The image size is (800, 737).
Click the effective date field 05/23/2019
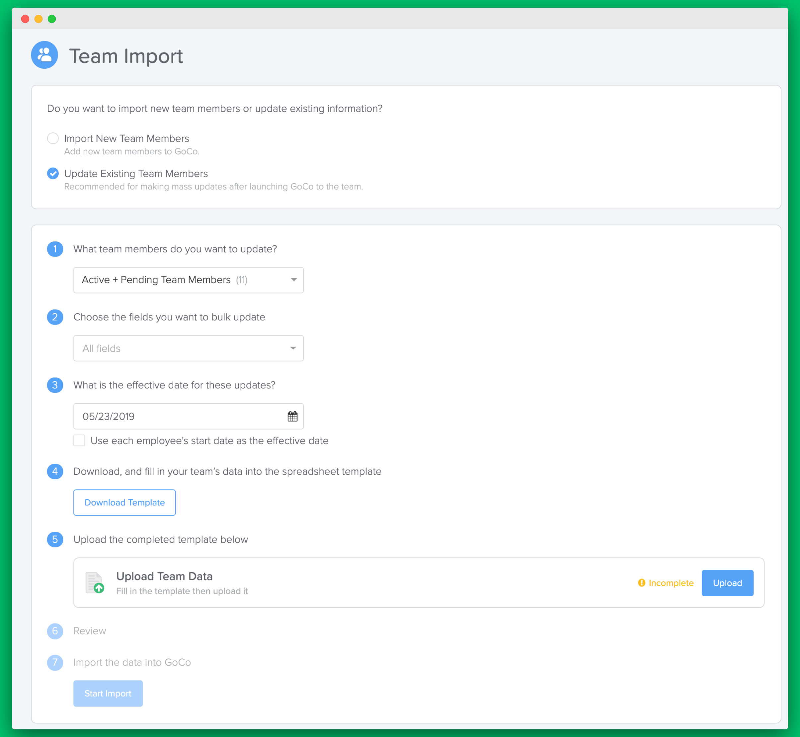point(188,416)
